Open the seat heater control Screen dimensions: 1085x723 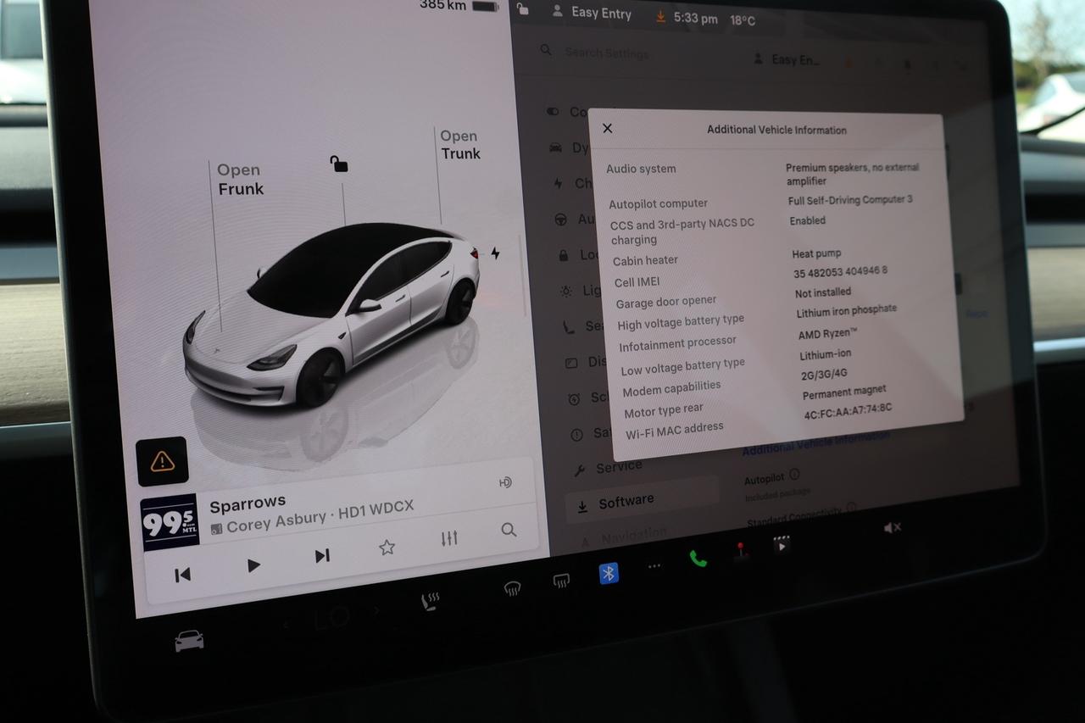[x=431, y=603]
